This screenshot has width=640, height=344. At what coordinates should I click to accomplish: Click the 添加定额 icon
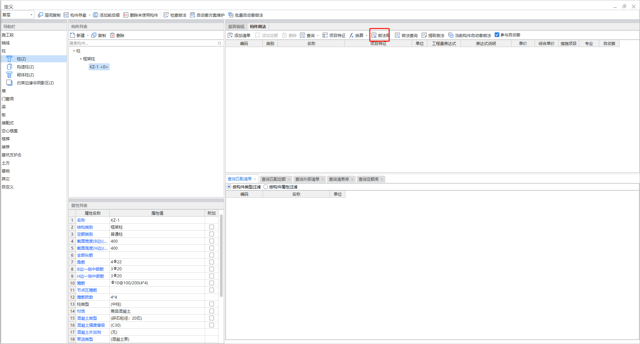[x=258, y=35]
